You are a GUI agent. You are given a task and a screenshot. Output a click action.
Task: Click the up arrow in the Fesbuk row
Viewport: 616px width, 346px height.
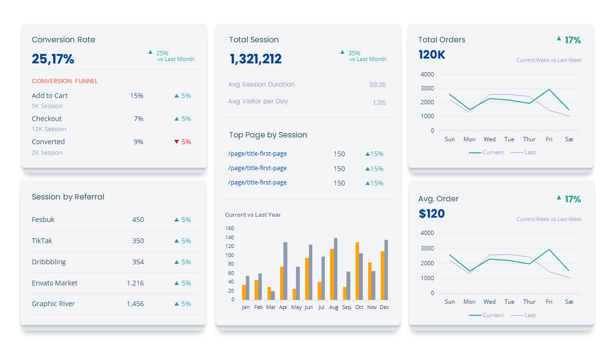pyautogui.click(x=177, y=220)
